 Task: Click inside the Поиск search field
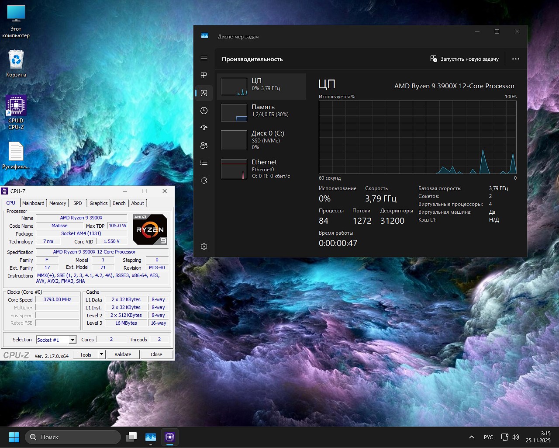(x=73, y=437)
